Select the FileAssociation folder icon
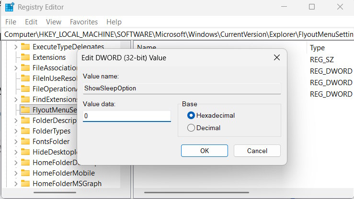 click(25, 67)
